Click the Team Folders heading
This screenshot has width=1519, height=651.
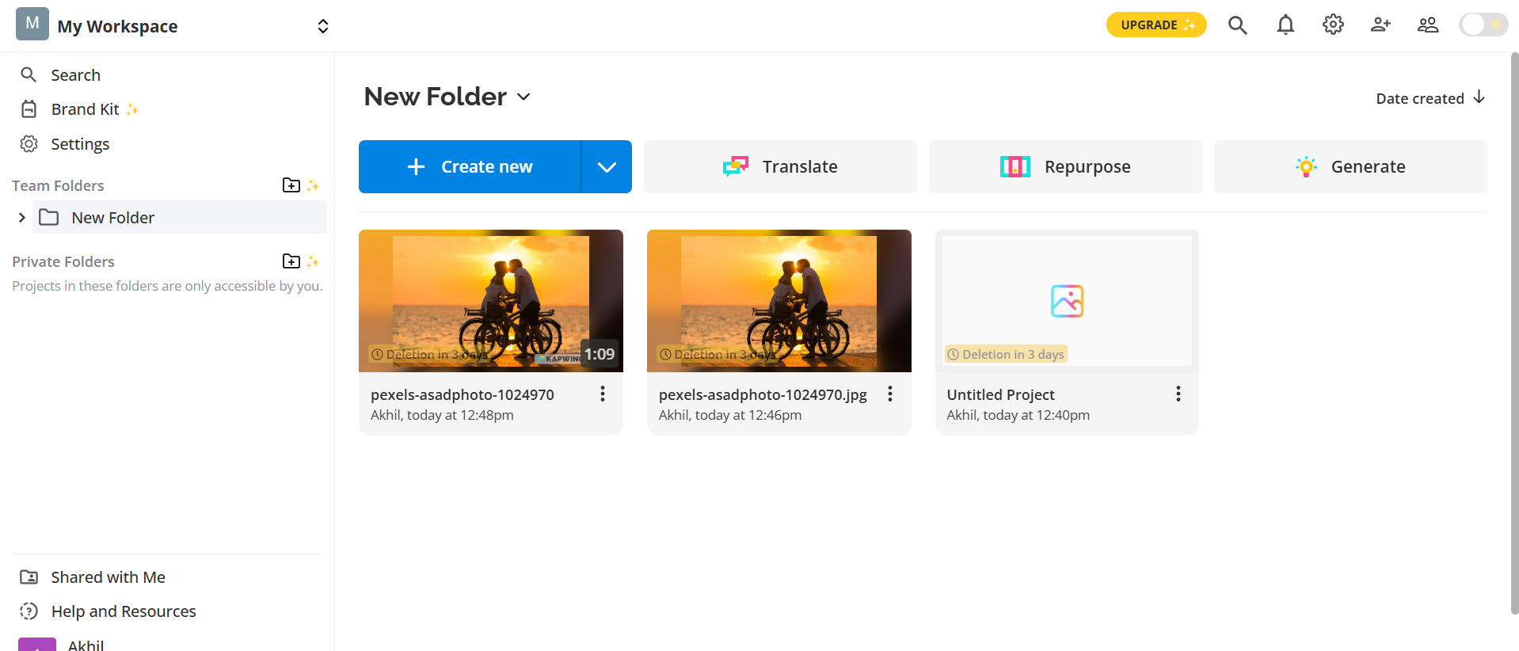(58, 185)
